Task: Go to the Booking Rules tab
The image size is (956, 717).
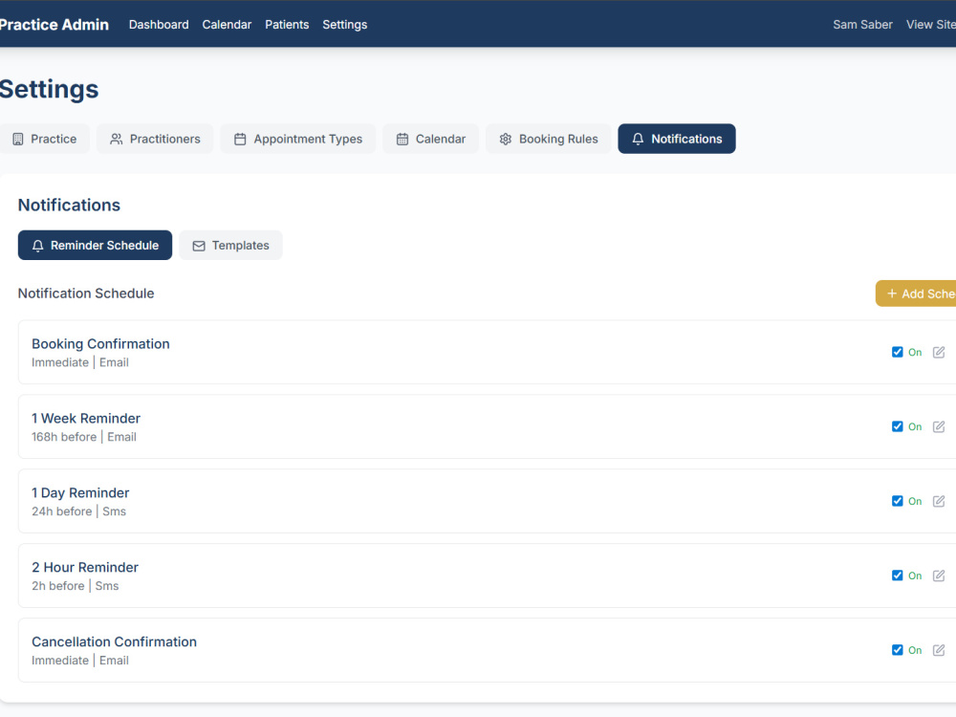Action: click(x=548, y=139)
